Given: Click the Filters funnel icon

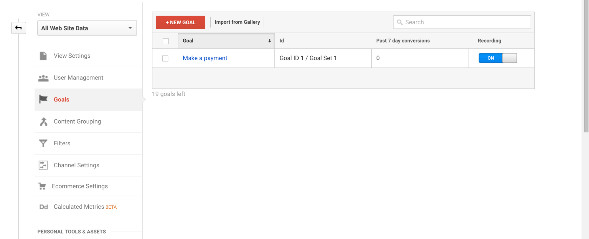Looking at the screenshot, I should click(x=43, y=143).
